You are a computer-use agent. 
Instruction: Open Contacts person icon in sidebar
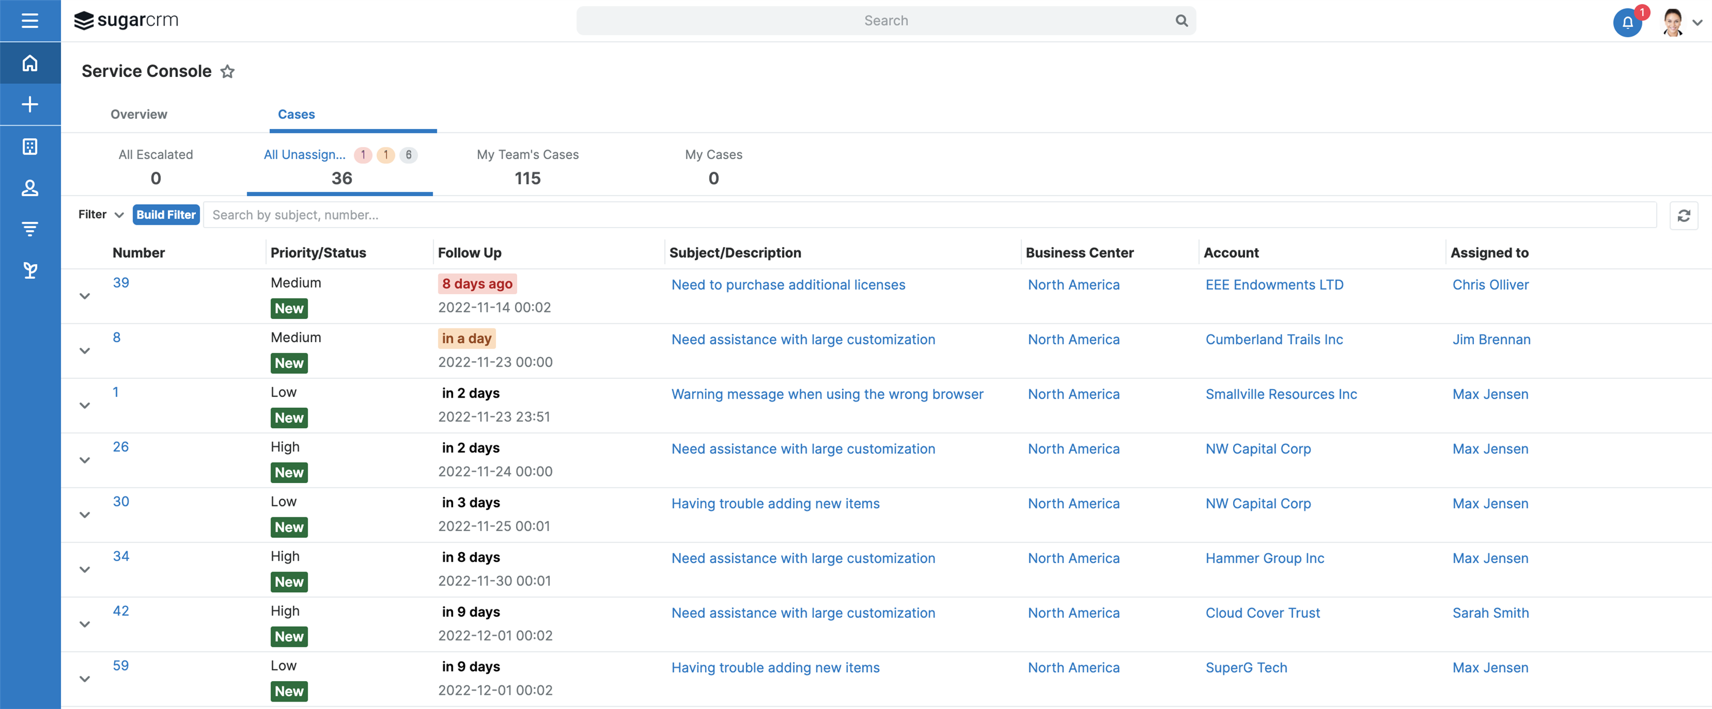(x=30, y=188)
